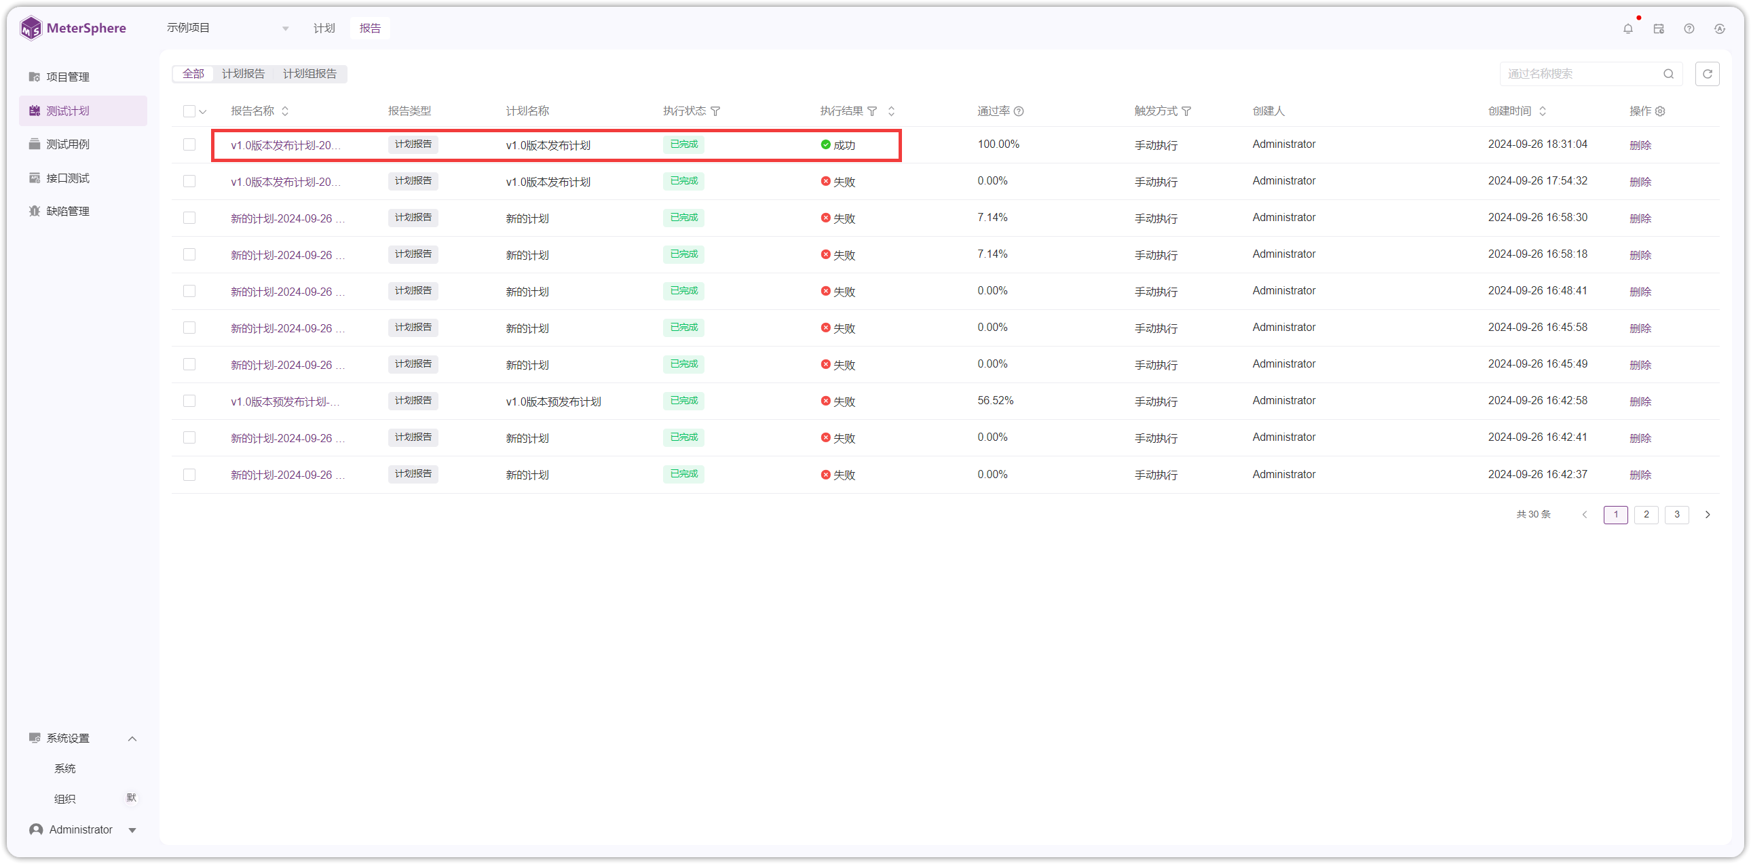This screenshot has height=864, width=1751.
Task: Click the 已完成 status in the 16:42:58 row
Action: click(684, 401)
